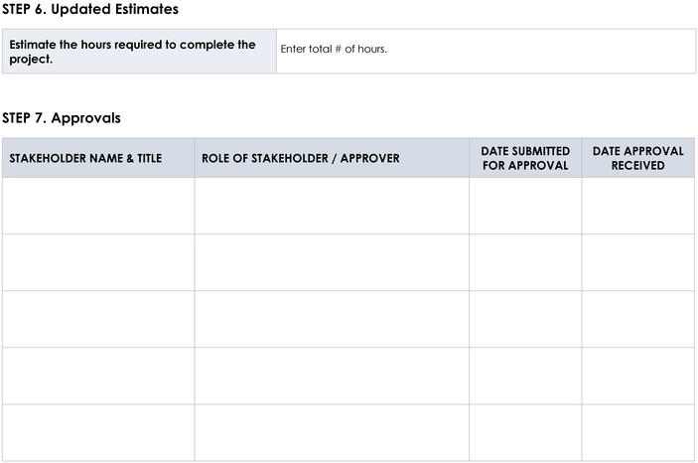
Task: Click the 'DATE SUBMITTED FOR APPROVAL' header
Action: pyautogui.click(x=525, y=158)
